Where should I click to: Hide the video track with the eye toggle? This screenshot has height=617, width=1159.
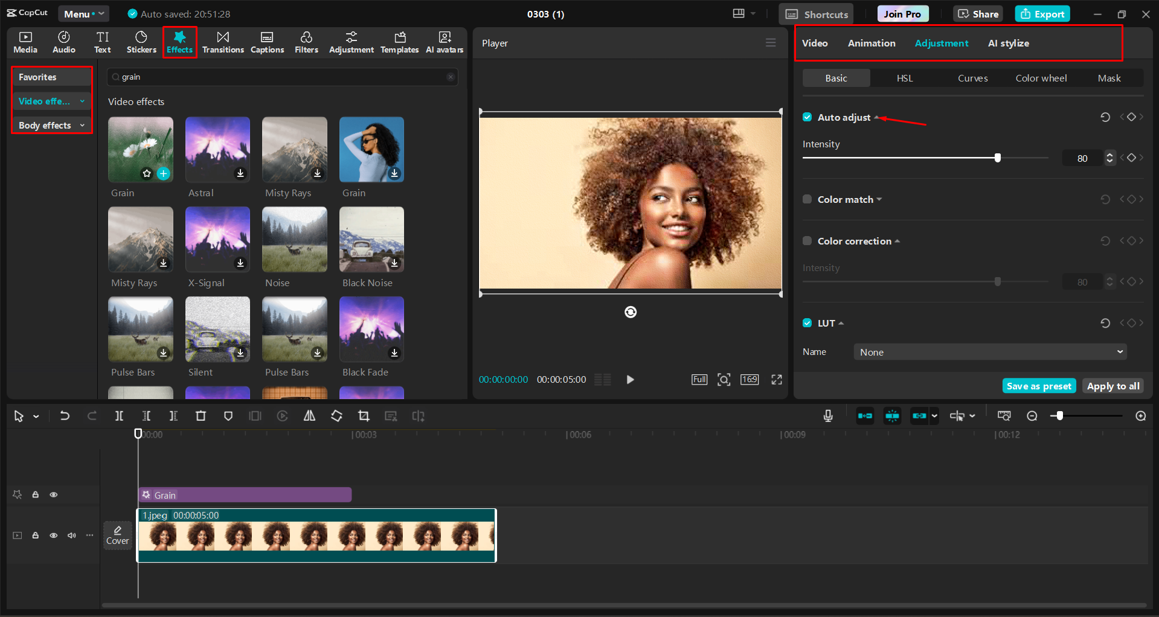(53, 535)
